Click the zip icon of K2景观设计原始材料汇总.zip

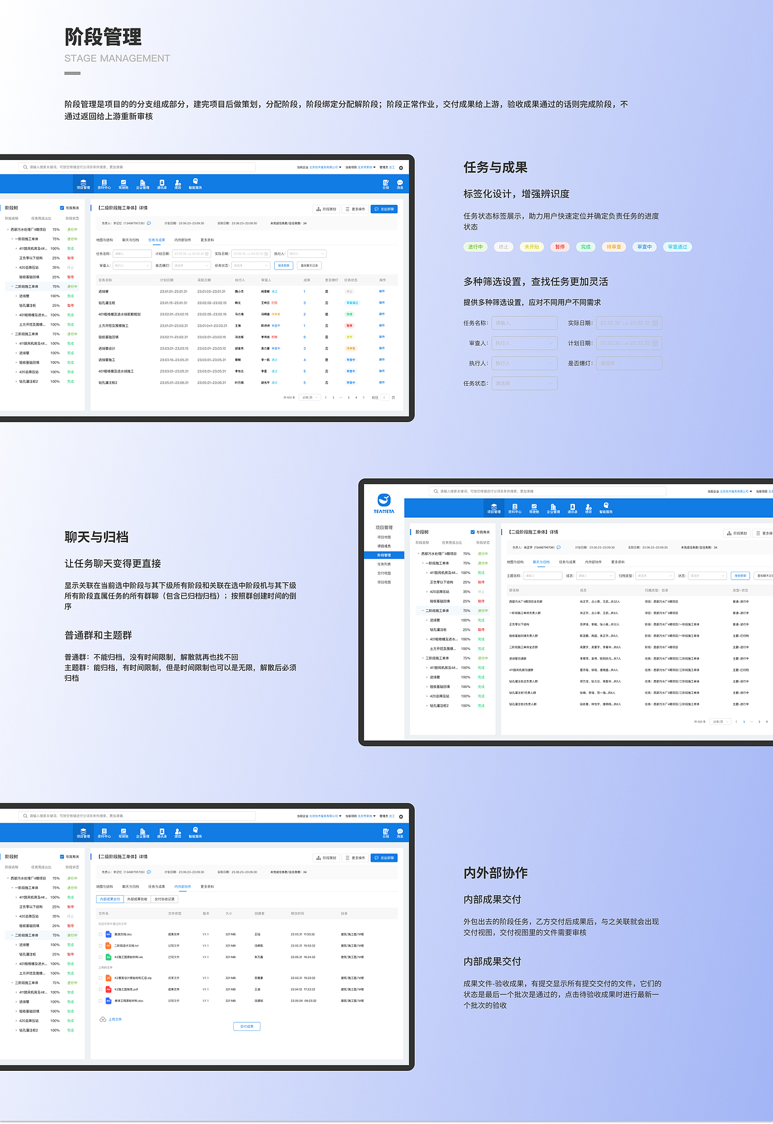109,977
